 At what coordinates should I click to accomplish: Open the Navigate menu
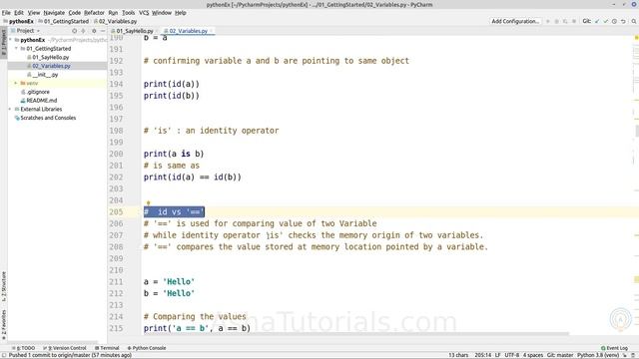[x=54, y=13]
